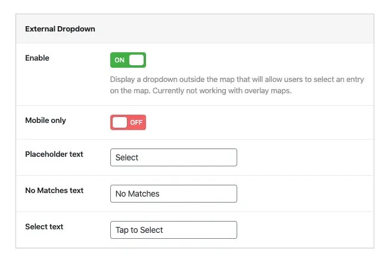Viewport: 388px width, 259px height.
Task: Click the Mobile only setting label
Action: [45, 121]
